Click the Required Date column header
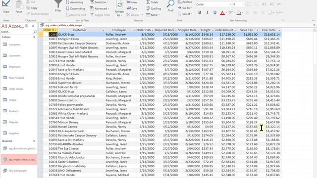This screenshot has height=178, width=317. pyautogui.click(x=165, y=30)
